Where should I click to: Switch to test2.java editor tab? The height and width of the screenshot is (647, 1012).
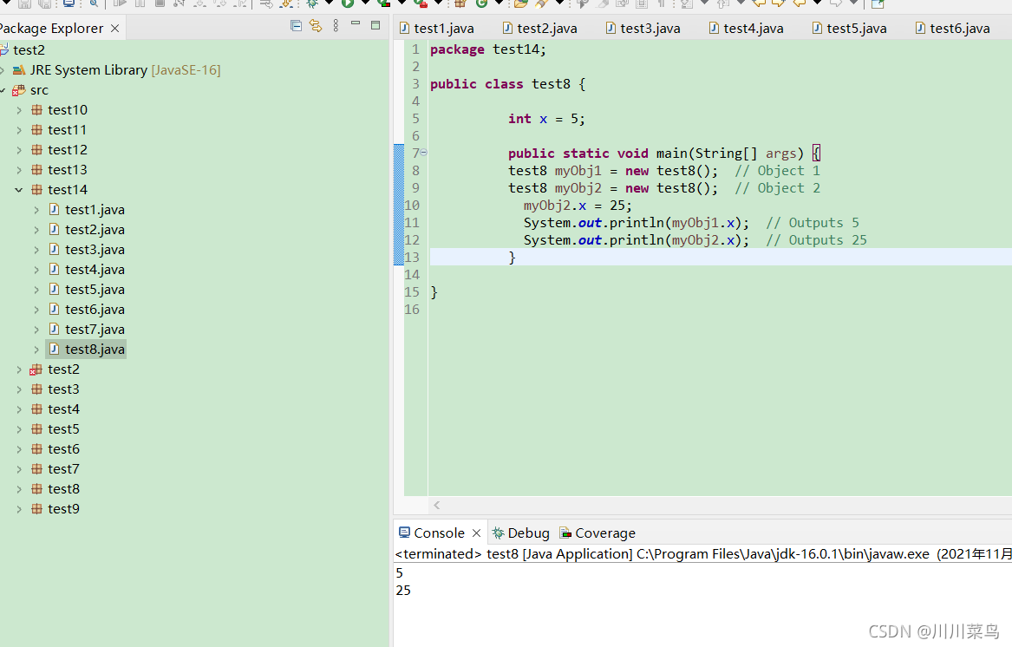coord(540,29)
